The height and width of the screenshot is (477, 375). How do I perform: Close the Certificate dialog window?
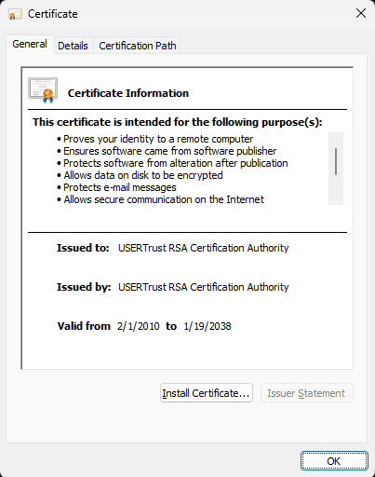[x=361, y=13]
